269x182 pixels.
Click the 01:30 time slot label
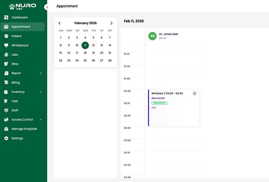pos(127,66)
